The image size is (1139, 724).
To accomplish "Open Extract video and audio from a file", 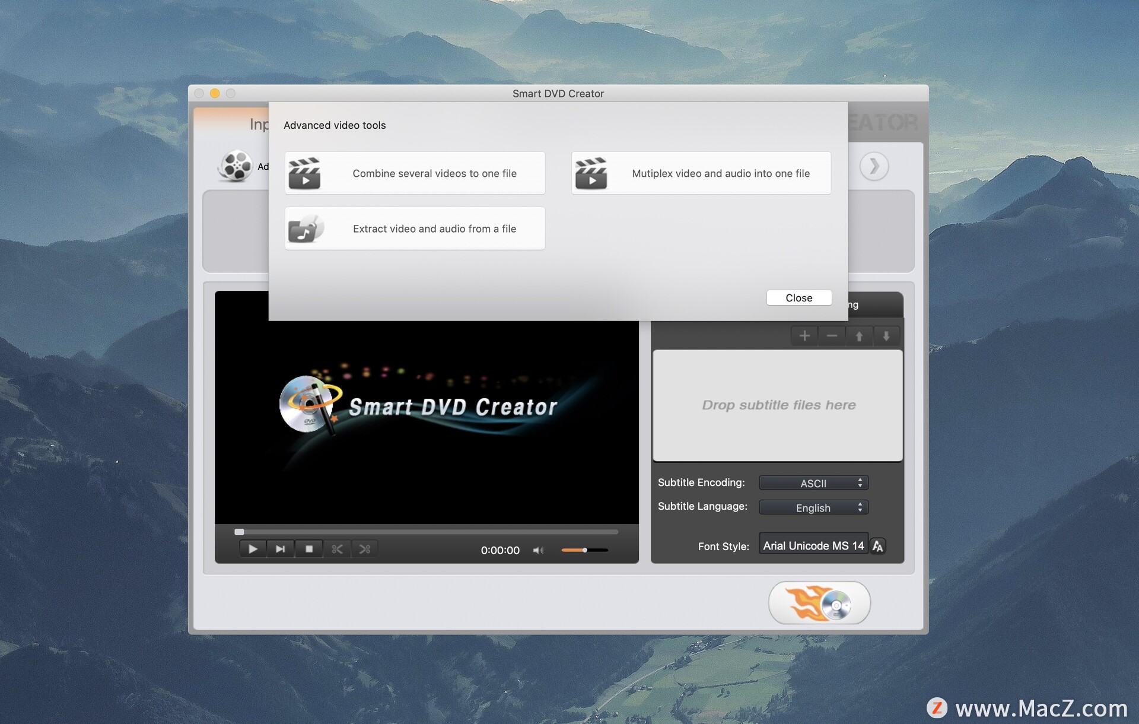I will [x=415, y=228].
